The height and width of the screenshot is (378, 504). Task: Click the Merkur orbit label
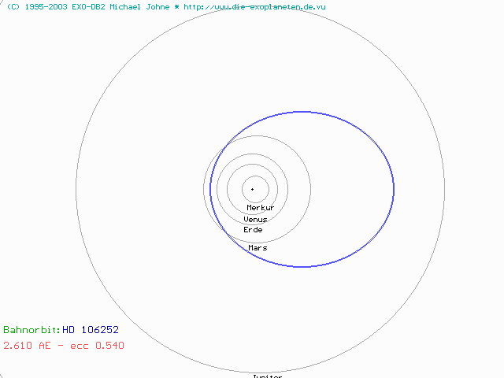[260, 208]
